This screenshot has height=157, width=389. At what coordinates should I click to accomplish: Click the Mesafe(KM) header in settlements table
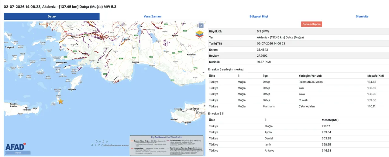[x=376, y=76]
